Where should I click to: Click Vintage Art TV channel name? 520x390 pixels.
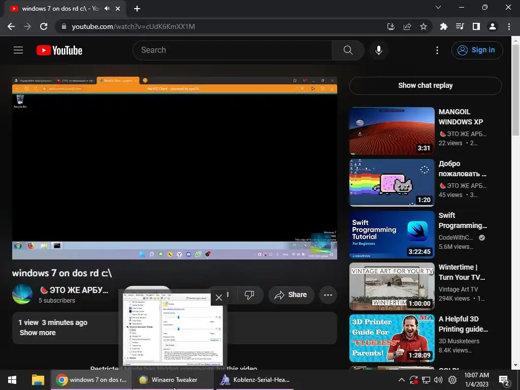pyautogui.click(x=459, y=289)
